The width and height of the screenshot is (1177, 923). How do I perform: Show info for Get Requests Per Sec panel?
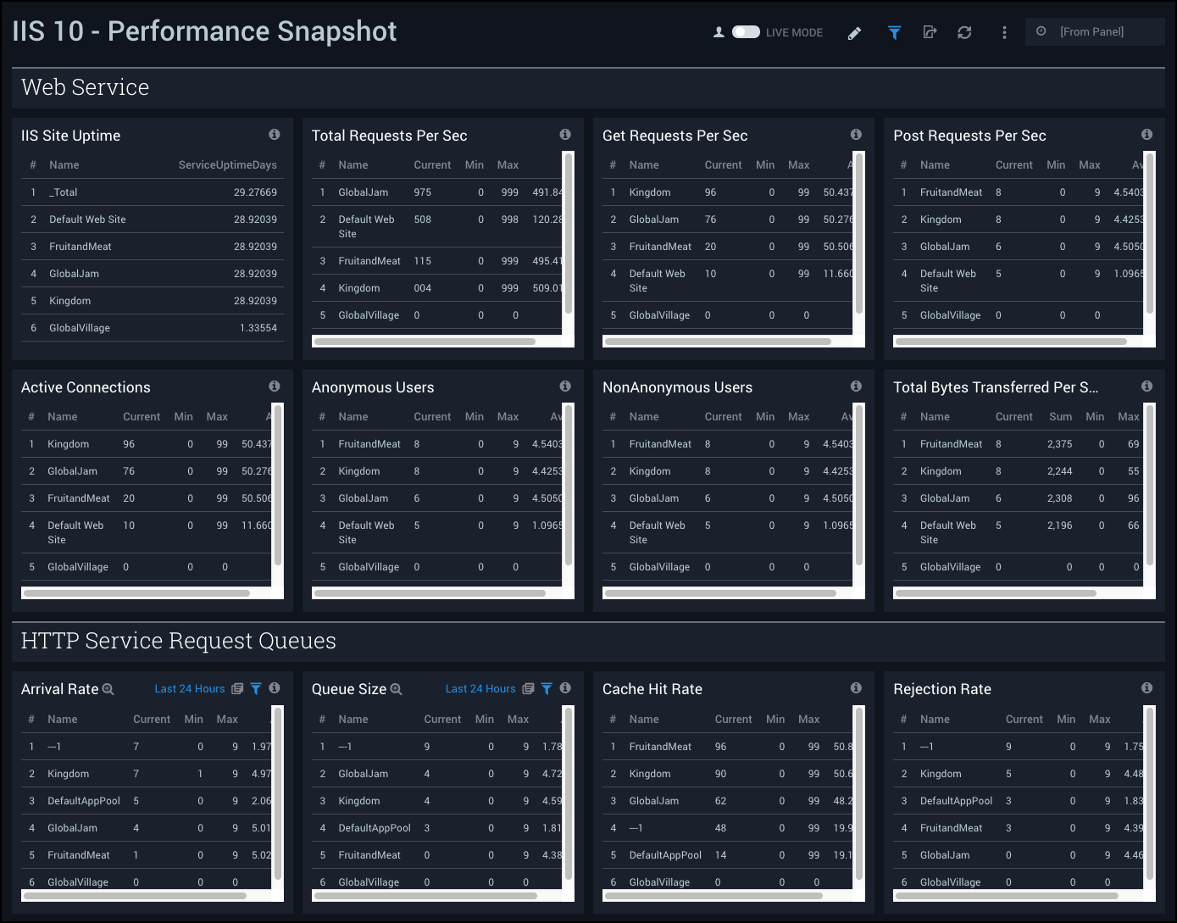pos(856,134)
